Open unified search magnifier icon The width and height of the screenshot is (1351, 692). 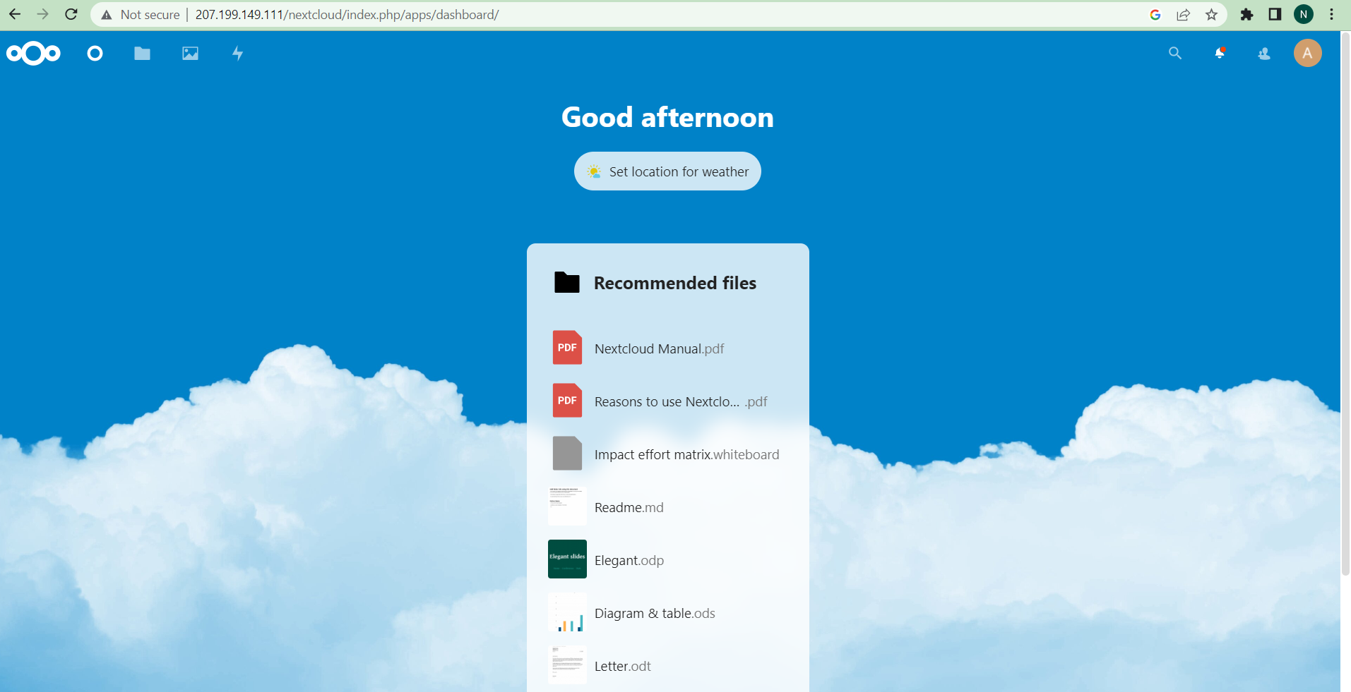[1174, 53]
